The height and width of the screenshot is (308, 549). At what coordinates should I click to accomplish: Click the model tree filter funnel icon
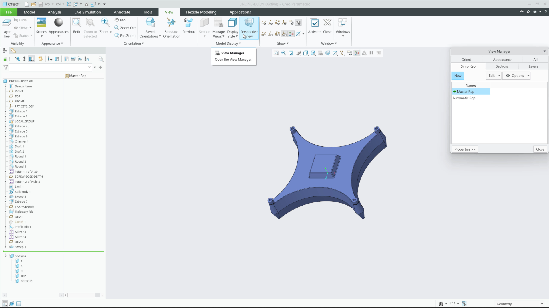coord(6,67)
